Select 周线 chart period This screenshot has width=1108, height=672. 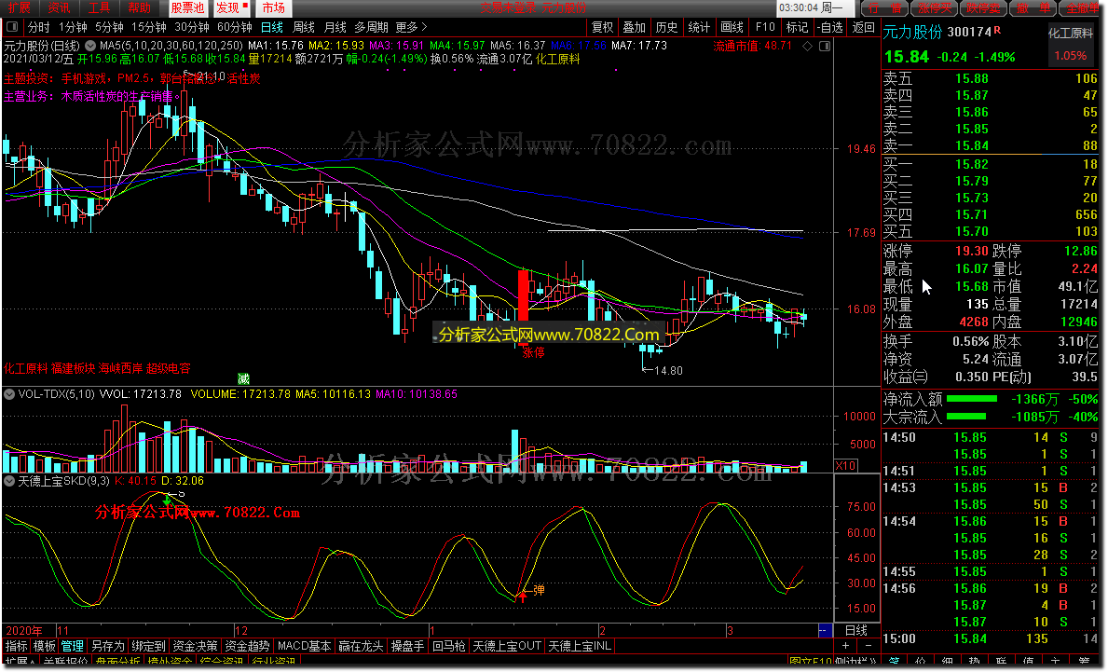click(304, 27)
